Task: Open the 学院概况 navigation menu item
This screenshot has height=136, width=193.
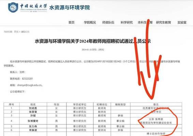Action: coord(90,22)
